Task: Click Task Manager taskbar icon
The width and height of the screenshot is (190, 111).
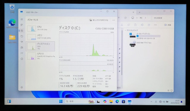Action: (129, 102)
